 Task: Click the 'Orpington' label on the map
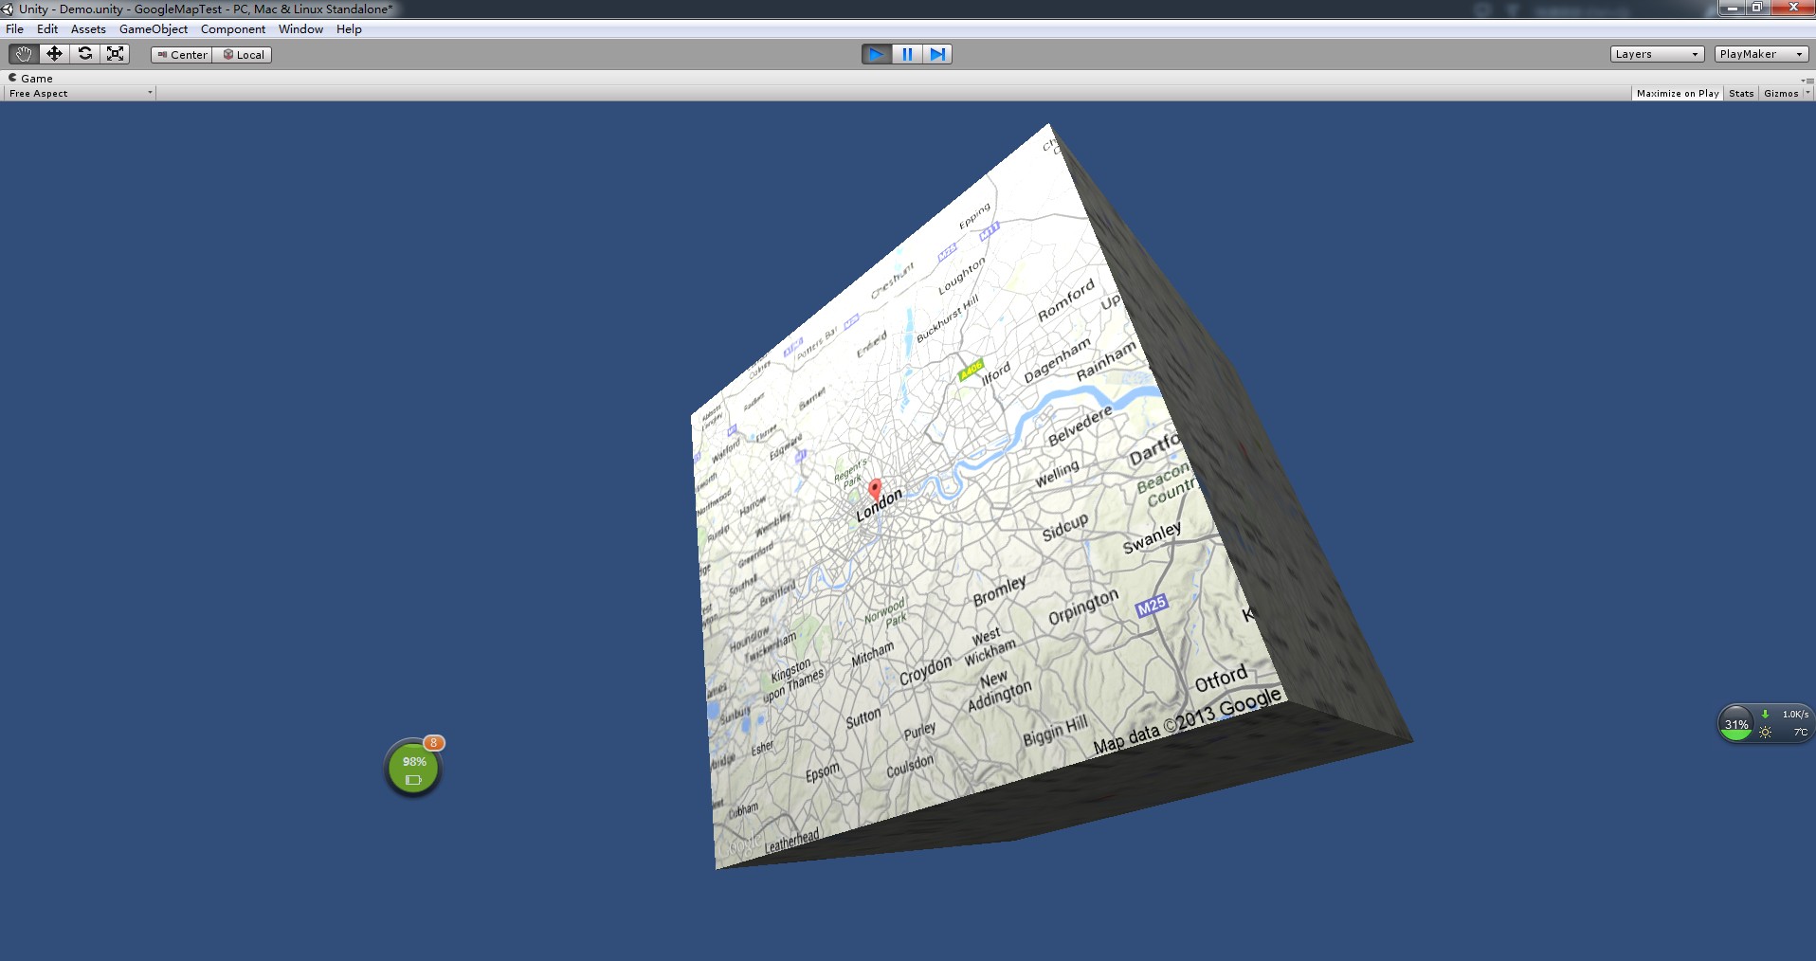click(x=1083, y=607)
